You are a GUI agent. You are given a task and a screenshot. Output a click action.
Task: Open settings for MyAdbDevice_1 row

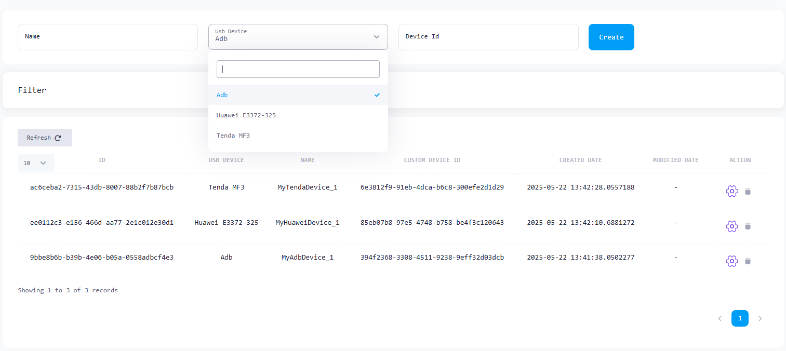731,261
